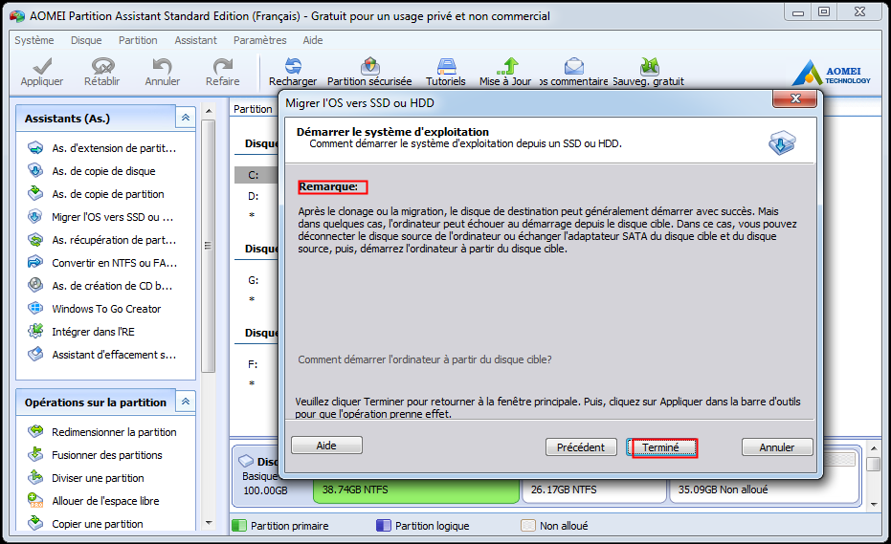The width and height of the screenshot is (891, 544).
Task: Click disk map scrollbar down arrow
Action: [x=874, y=503]
